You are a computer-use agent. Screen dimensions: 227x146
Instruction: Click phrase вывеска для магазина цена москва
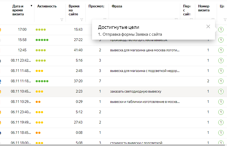[x=145, y=50]
